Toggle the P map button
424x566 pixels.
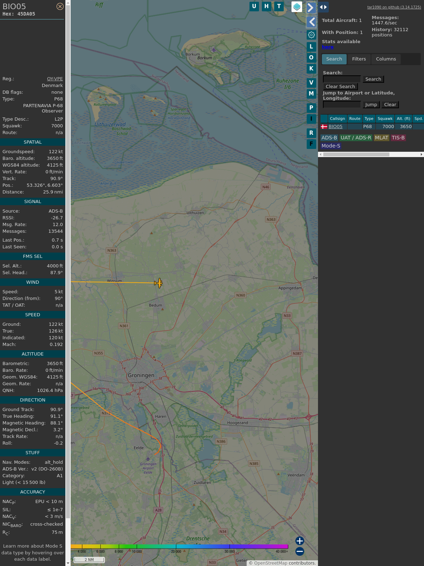311,108
